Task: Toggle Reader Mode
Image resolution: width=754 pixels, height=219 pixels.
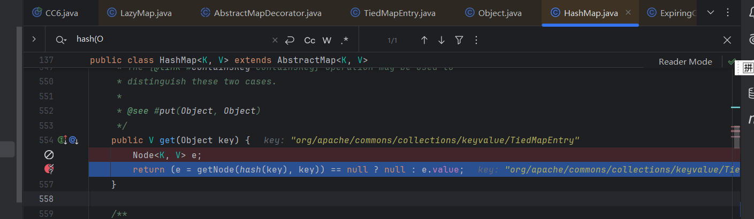Action: tap(685, 61)
